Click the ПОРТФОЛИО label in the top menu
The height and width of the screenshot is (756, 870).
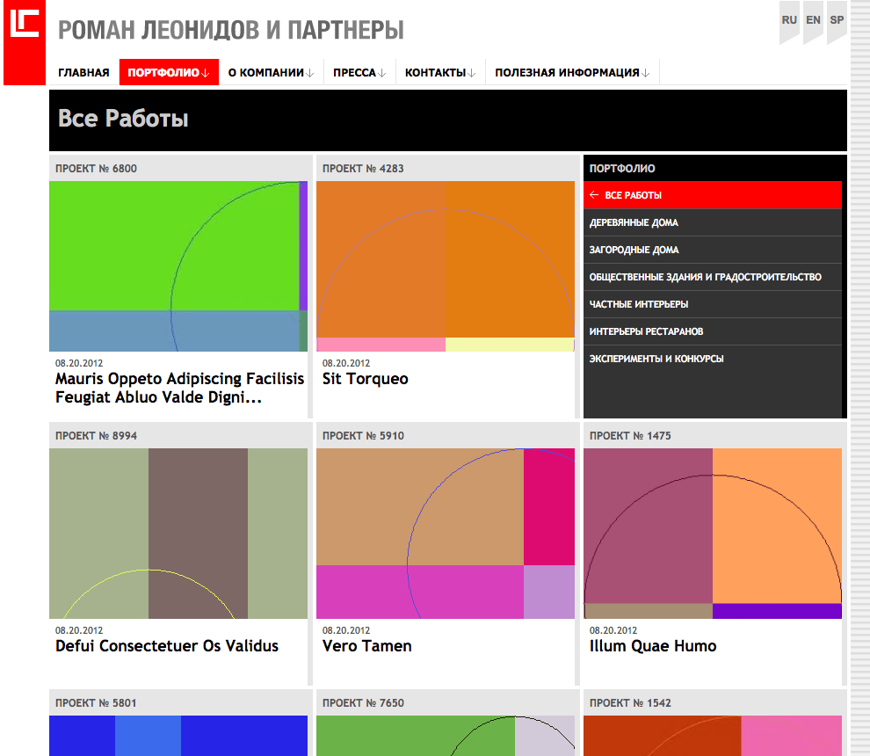[163, 73]
